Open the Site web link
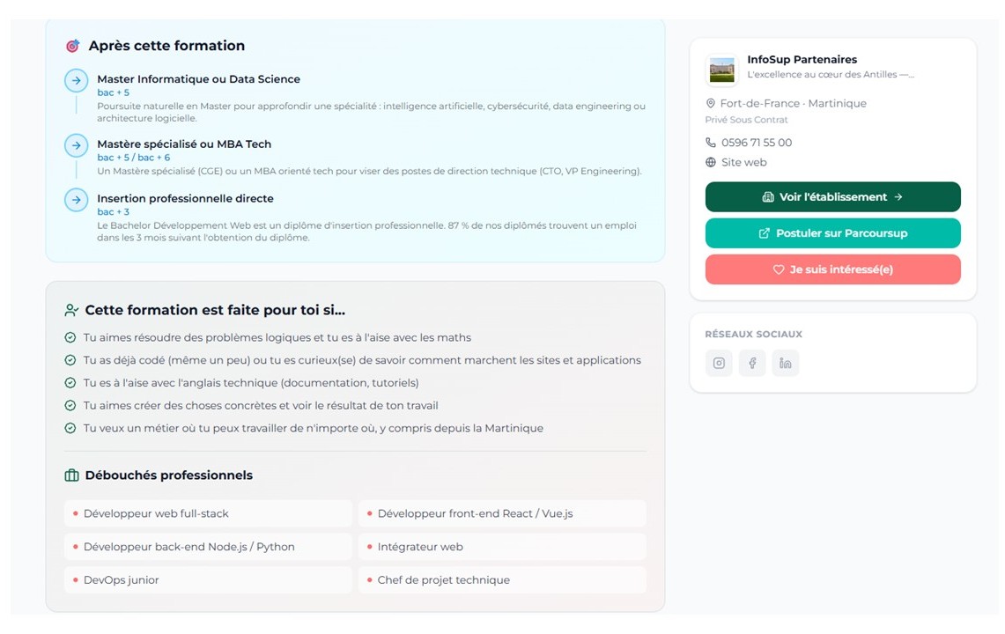This screenshot has width=1005, height=634. tap(743, 162)
